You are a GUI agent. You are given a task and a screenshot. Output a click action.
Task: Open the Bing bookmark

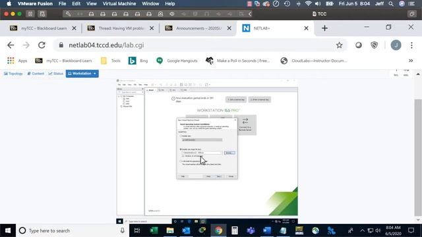click(138, 61)
